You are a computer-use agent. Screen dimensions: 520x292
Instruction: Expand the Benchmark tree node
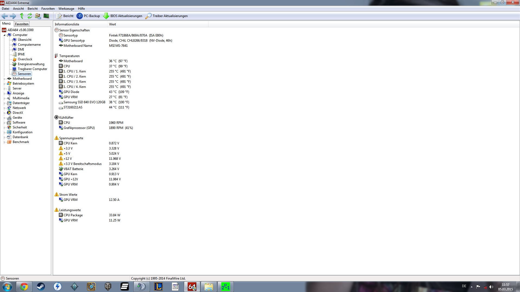4,142
